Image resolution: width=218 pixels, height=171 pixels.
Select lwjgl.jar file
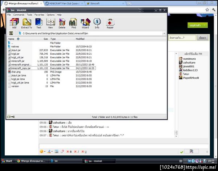[x=15, y=54]
